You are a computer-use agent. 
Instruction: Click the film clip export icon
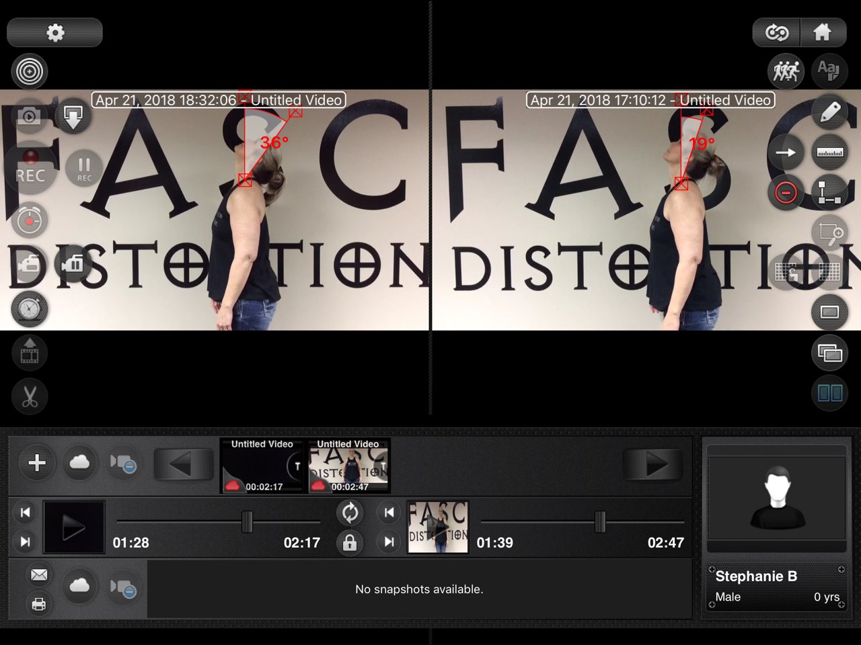pyautogui.click(x=30, y=351)
